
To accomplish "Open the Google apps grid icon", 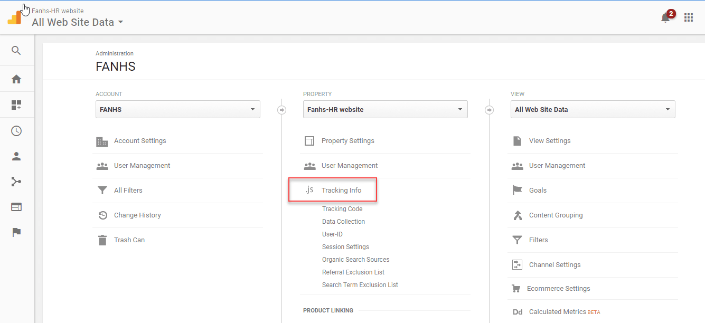I will pyautogui.click(x=689, y=17).
